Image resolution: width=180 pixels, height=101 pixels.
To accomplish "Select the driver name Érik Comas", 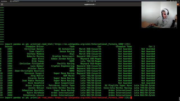I will [38, 61].
